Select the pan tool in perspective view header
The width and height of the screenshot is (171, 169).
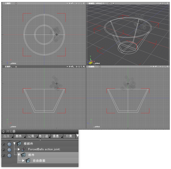(160, 3)
